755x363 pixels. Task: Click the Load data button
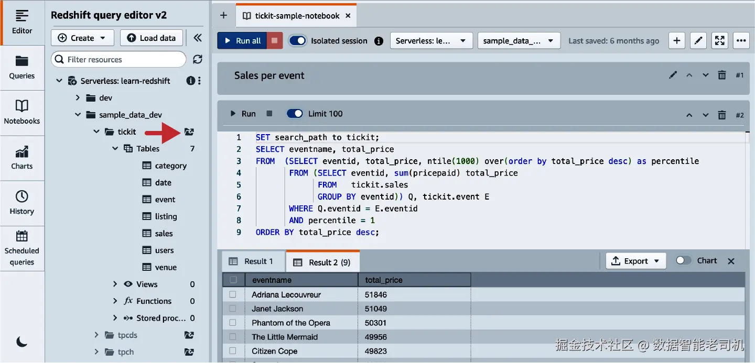[152, 38]
